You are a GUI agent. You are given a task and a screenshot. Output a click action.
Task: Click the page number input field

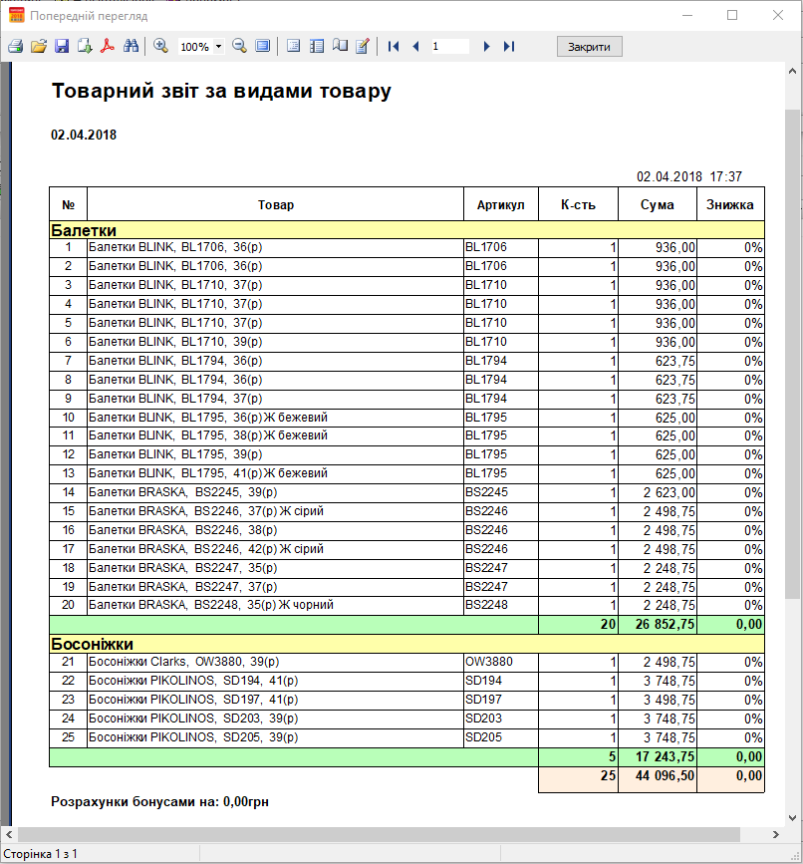tap(450, 47)
